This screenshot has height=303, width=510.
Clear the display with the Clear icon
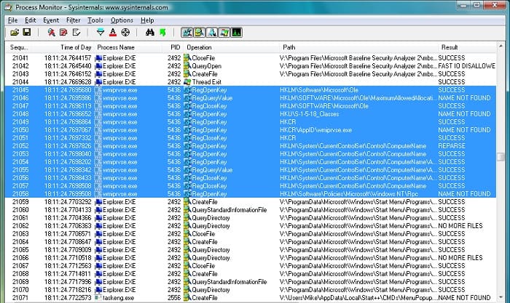coord(76,33)
